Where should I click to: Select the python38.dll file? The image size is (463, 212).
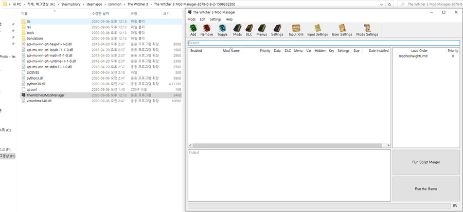tap(35, 84)
